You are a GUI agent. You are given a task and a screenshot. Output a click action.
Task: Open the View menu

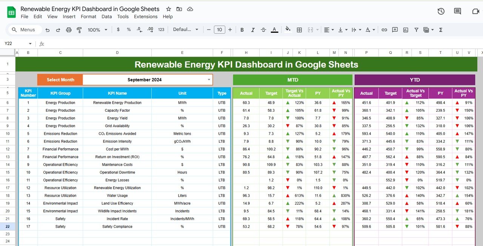tap(52, 17)
